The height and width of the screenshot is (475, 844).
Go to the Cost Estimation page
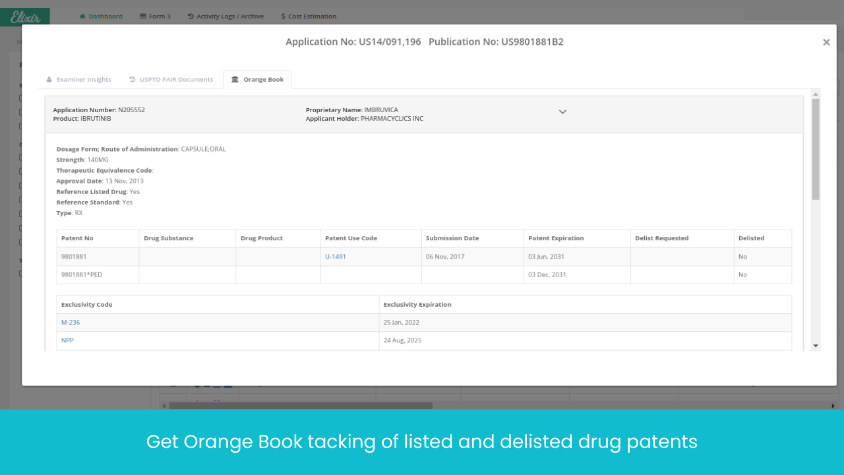coord(312,16)
